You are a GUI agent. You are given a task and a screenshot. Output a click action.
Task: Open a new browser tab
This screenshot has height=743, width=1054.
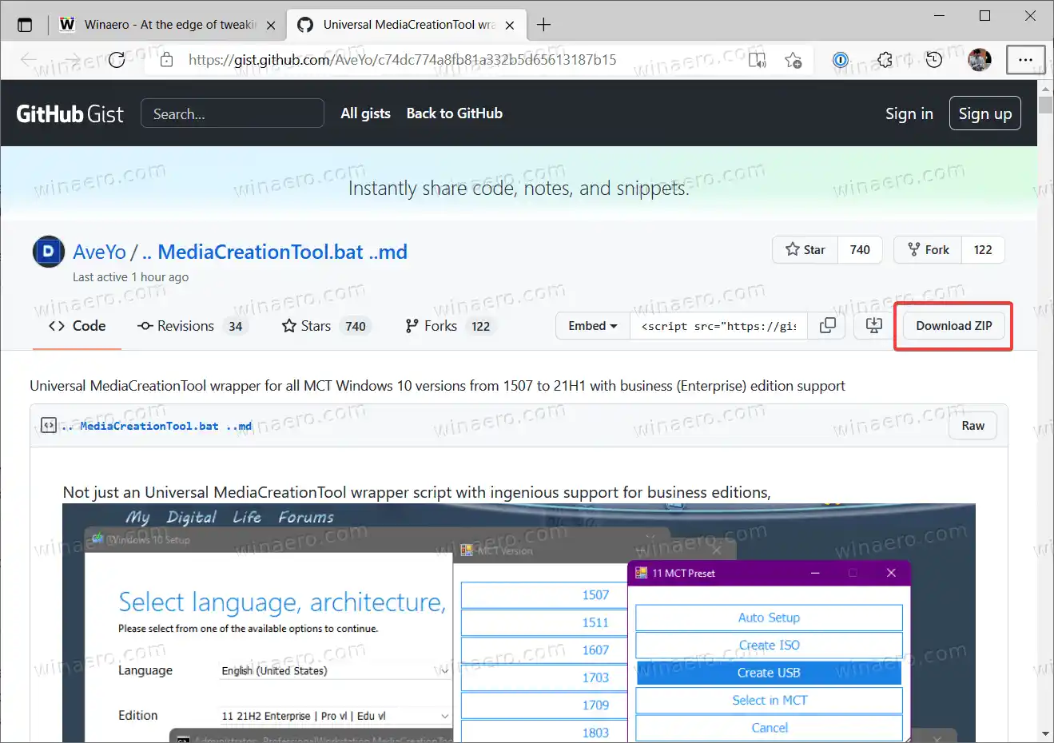click(x=544, y=25)
